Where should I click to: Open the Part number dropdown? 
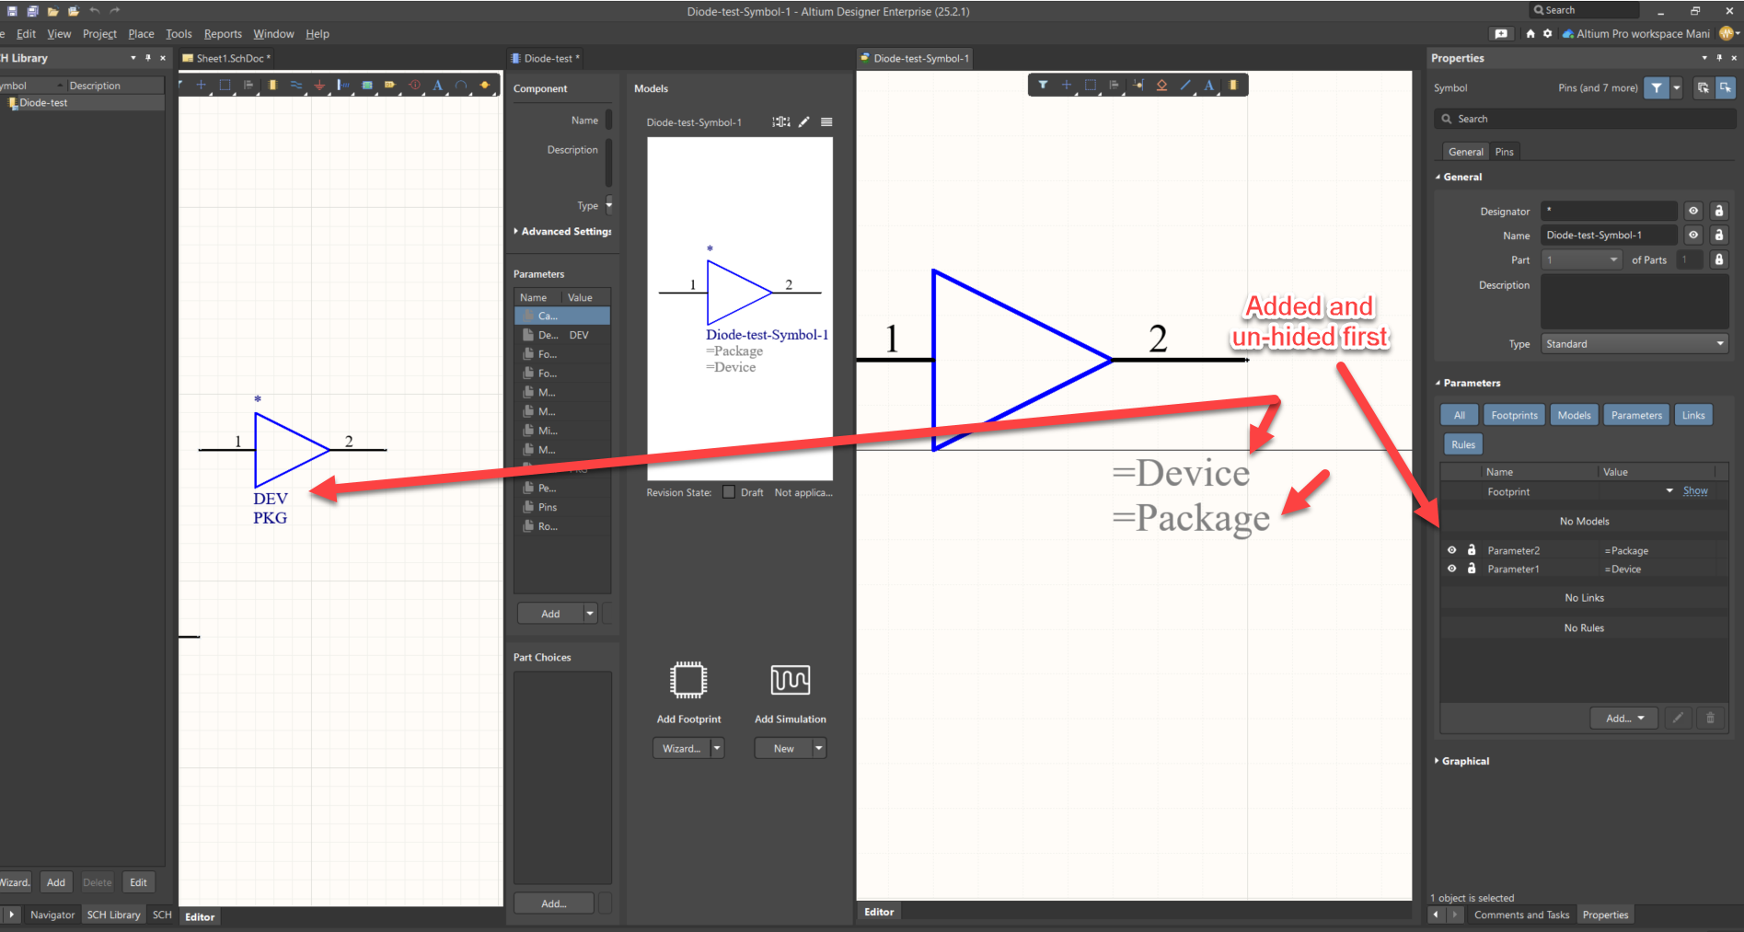pos(1581,259)
